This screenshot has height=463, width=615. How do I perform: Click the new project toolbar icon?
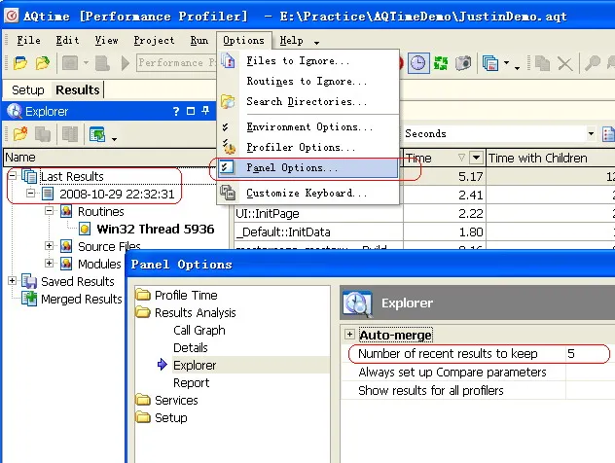coord(20,62)
